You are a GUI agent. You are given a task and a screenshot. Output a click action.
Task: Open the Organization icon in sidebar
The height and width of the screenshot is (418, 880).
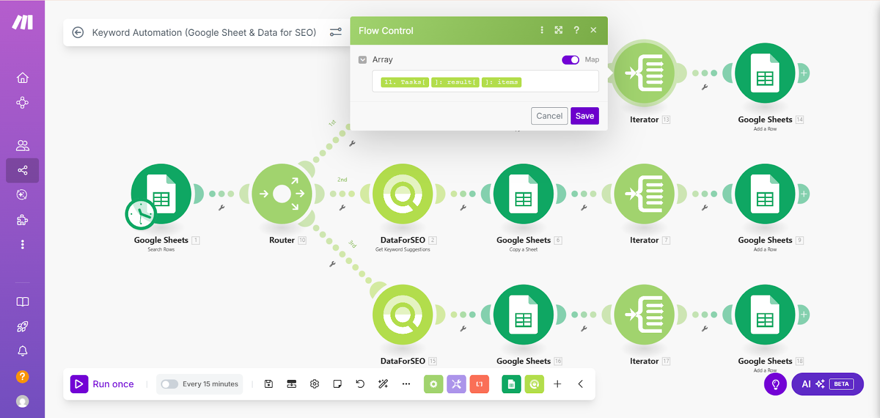[23, 103]
